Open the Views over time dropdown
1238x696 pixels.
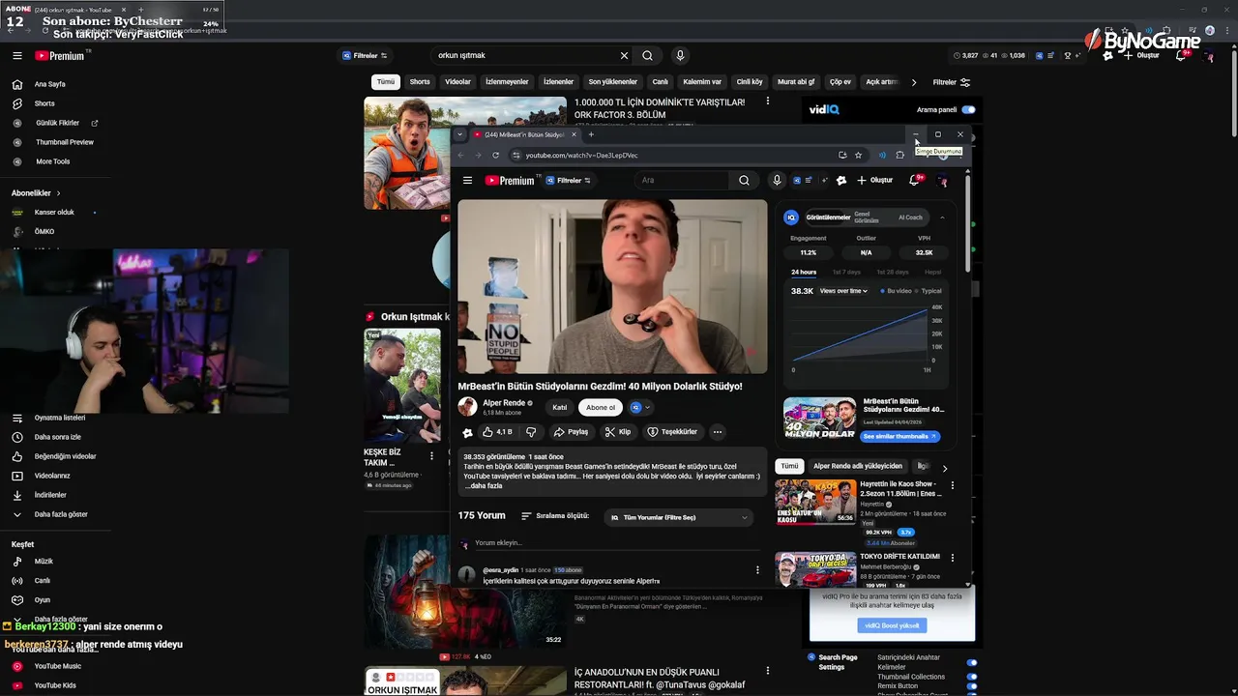point(843,291)
